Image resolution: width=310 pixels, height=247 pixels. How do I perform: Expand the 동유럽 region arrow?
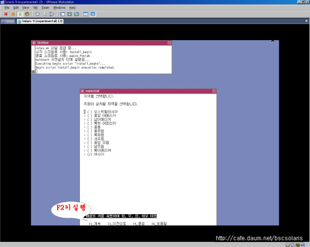click(85, 131)
